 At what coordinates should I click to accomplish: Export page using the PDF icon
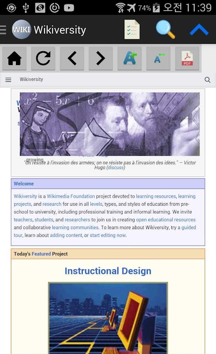tap(187, 58)
